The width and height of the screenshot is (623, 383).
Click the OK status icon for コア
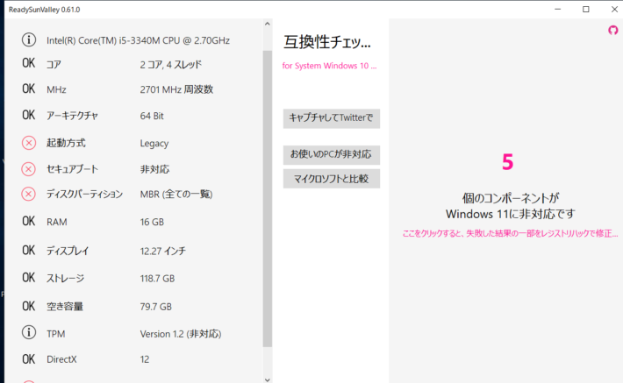[29, 64]
